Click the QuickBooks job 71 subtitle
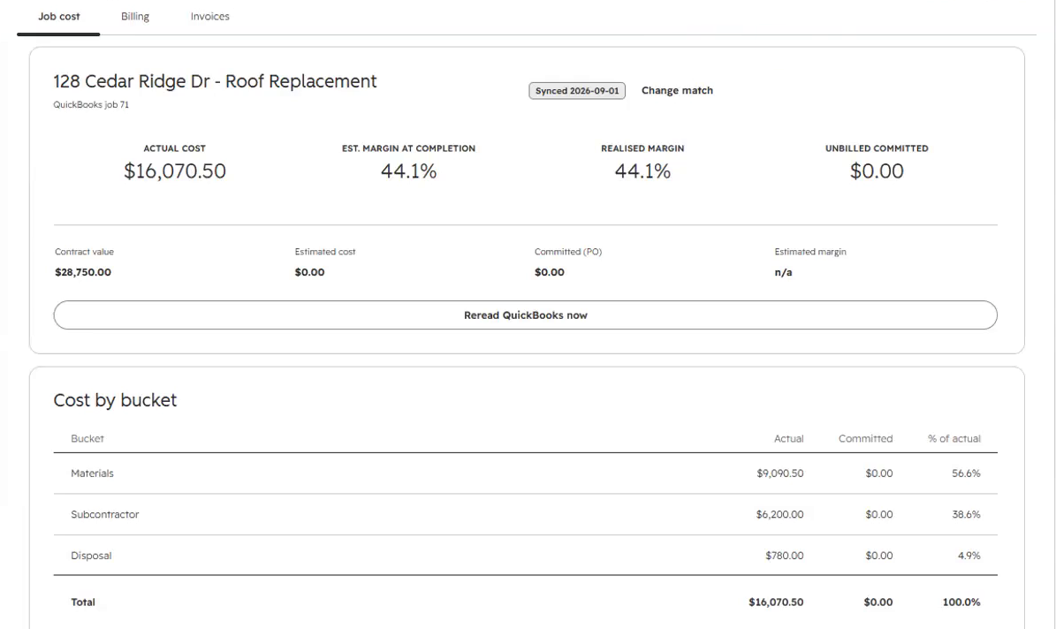Image resolution: width=1056 pixels, height=629 pixels. pos(91,105)
